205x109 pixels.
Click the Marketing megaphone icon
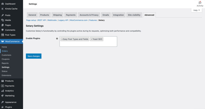click(x=2, y=96)
